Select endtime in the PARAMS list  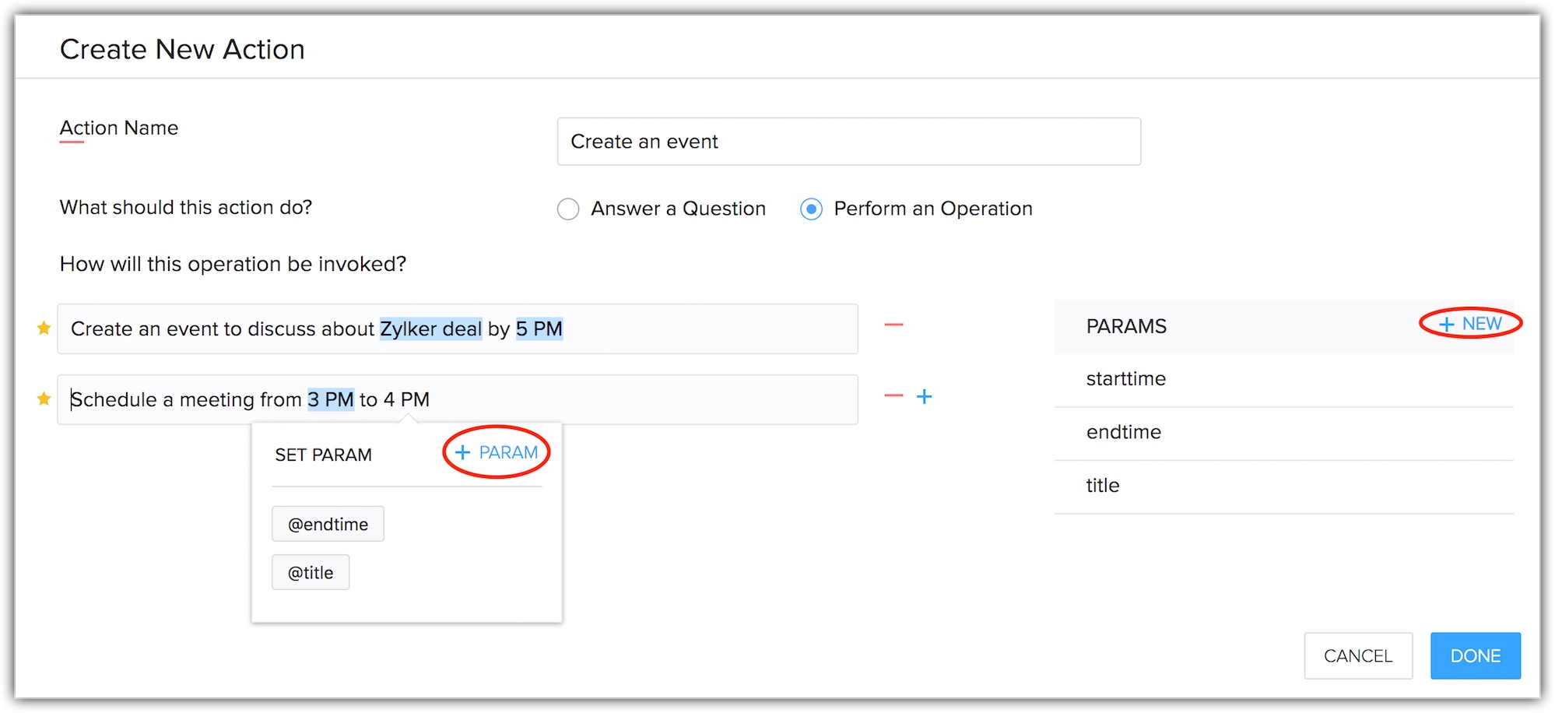click(x=1124, y=432)
